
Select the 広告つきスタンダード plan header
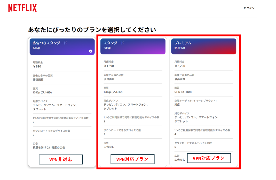click(x=62, y=46)
